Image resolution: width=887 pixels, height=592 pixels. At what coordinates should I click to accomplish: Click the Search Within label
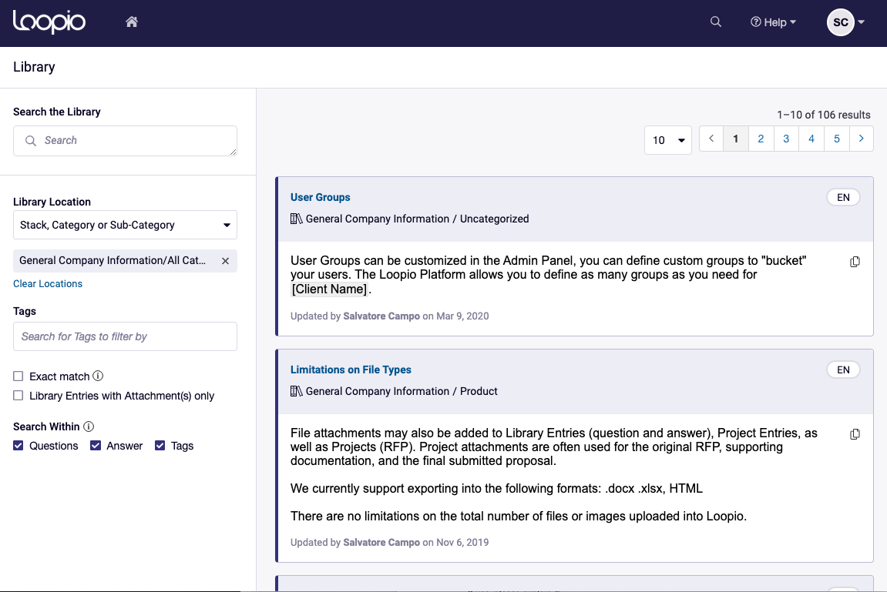46,426
